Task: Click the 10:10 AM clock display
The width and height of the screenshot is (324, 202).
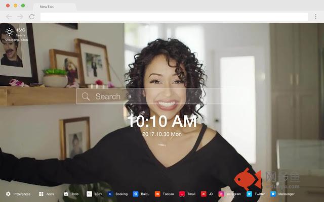Action: (162, 121)
